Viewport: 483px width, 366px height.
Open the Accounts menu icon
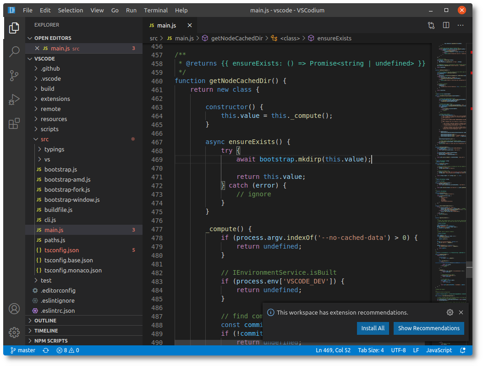14,309
